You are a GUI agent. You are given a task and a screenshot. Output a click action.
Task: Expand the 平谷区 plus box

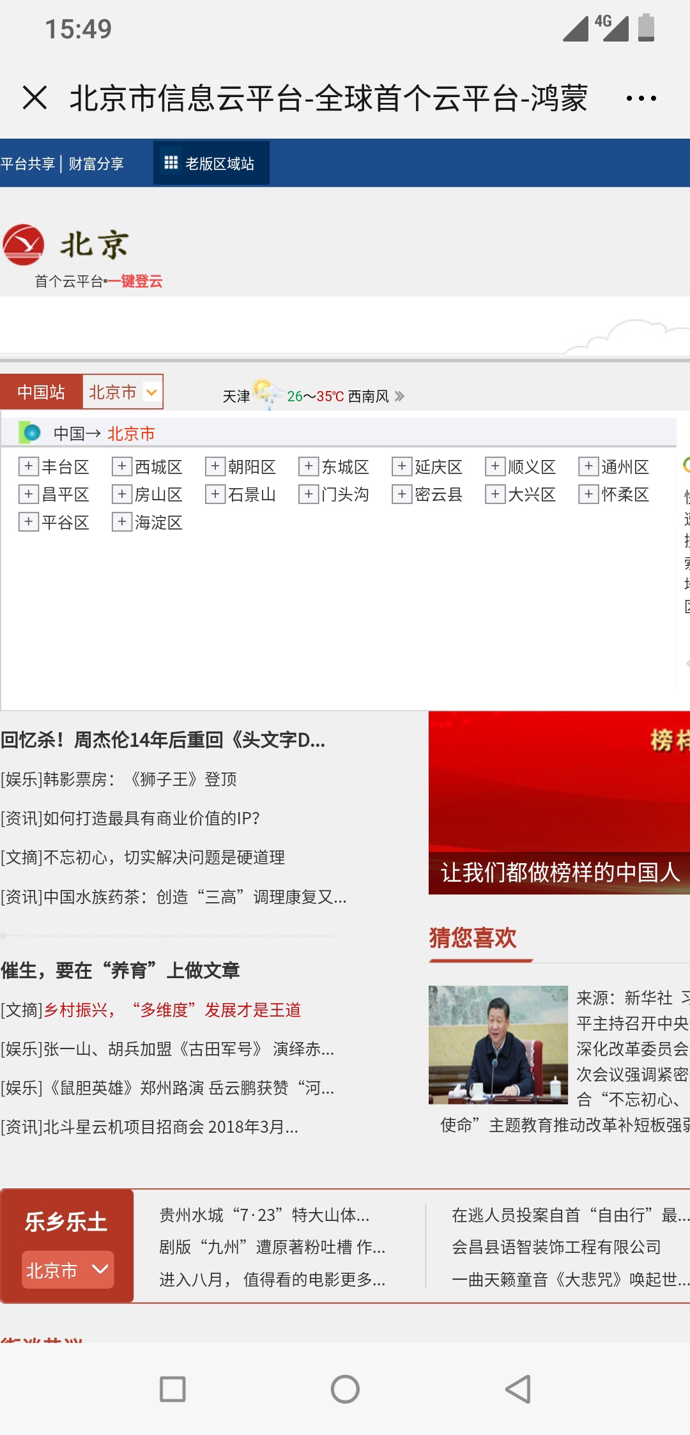pyautogui.click(x=28, y=522)
